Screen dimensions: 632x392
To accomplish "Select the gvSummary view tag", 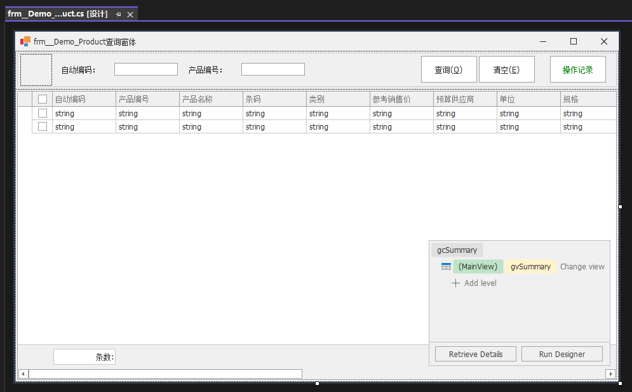I will (530, 267).
